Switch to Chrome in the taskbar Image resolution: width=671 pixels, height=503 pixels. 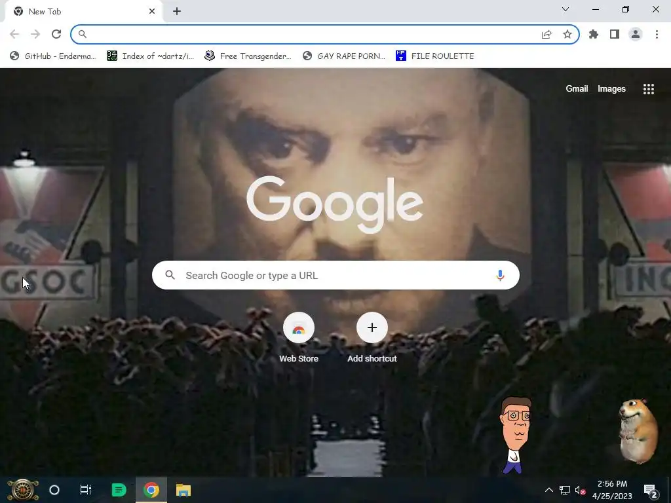[x=151, y=490]
